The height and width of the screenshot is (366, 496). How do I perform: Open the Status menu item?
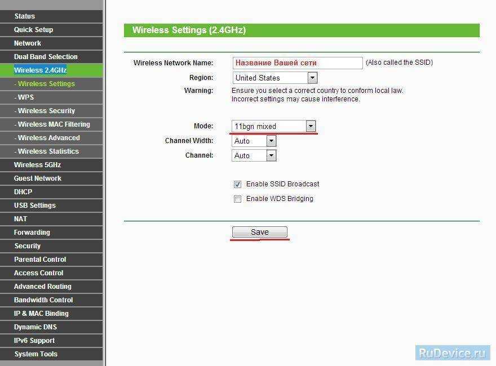24,16
